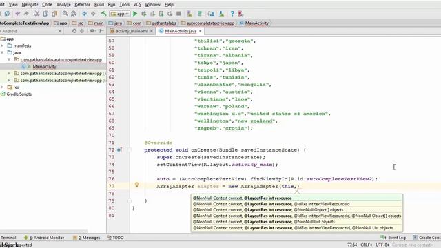441x248 pixels.
Task: Click the UTF-8 encoding status entry
Action: (x=382, y=245)
